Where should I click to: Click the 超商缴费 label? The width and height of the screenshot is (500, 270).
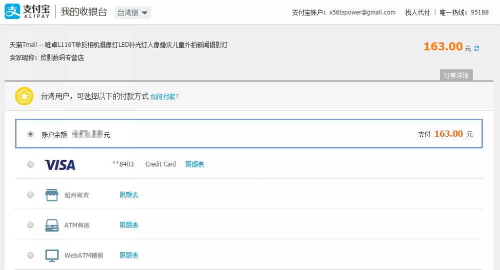[76, 195]
